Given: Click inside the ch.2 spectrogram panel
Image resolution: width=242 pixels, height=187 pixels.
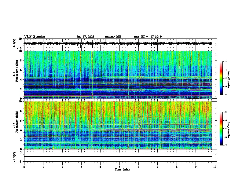Looking at the screenshot, I should [118, 125].
